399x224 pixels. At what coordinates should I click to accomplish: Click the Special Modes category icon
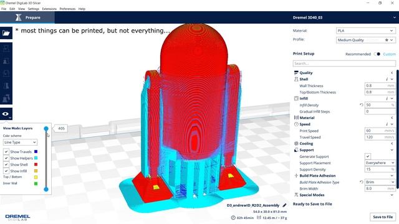(x=296, y=195)
